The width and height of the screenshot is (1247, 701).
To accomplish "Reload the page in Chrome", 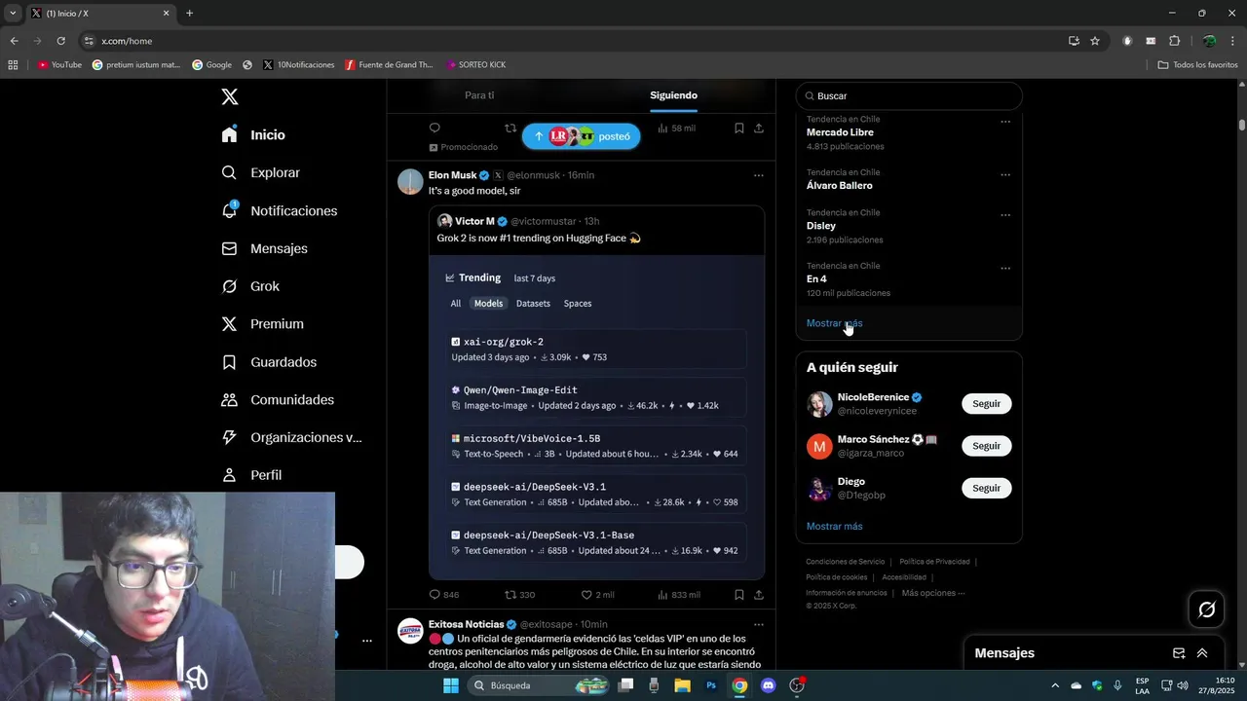I will pyautogui.click(x=60, y=41).
